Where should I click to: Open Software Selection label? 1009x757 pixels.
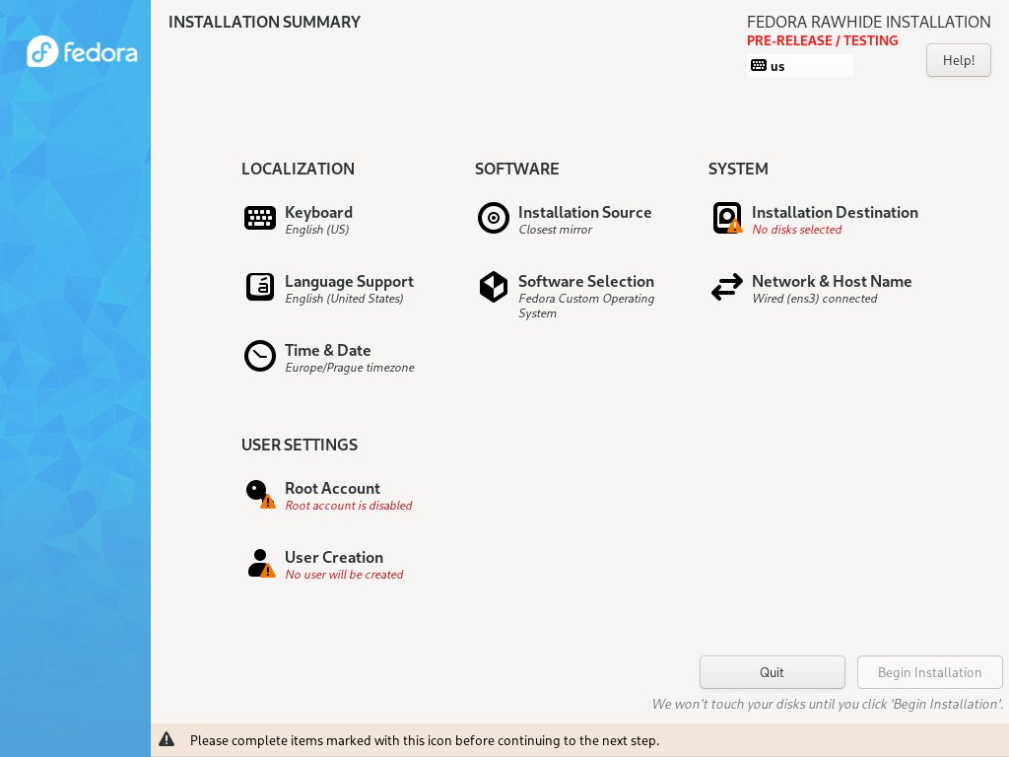pyautogui.click(x=586, y=281)
